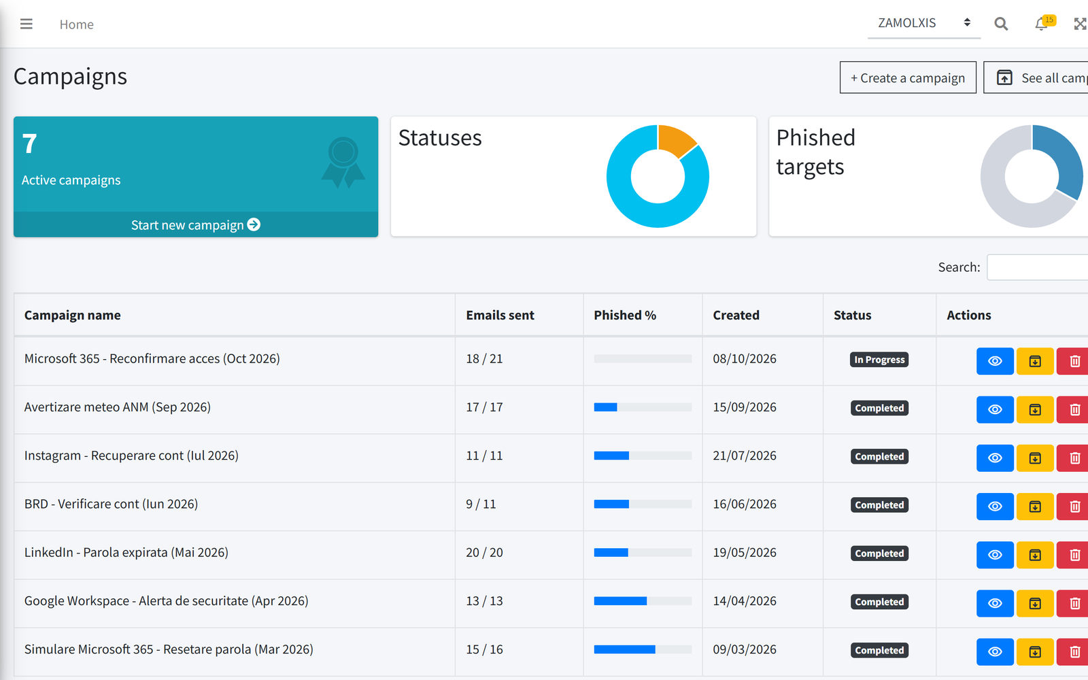Click the Statuses donut chart
Screen dimensions: 1088x680
tap(658, 176)
